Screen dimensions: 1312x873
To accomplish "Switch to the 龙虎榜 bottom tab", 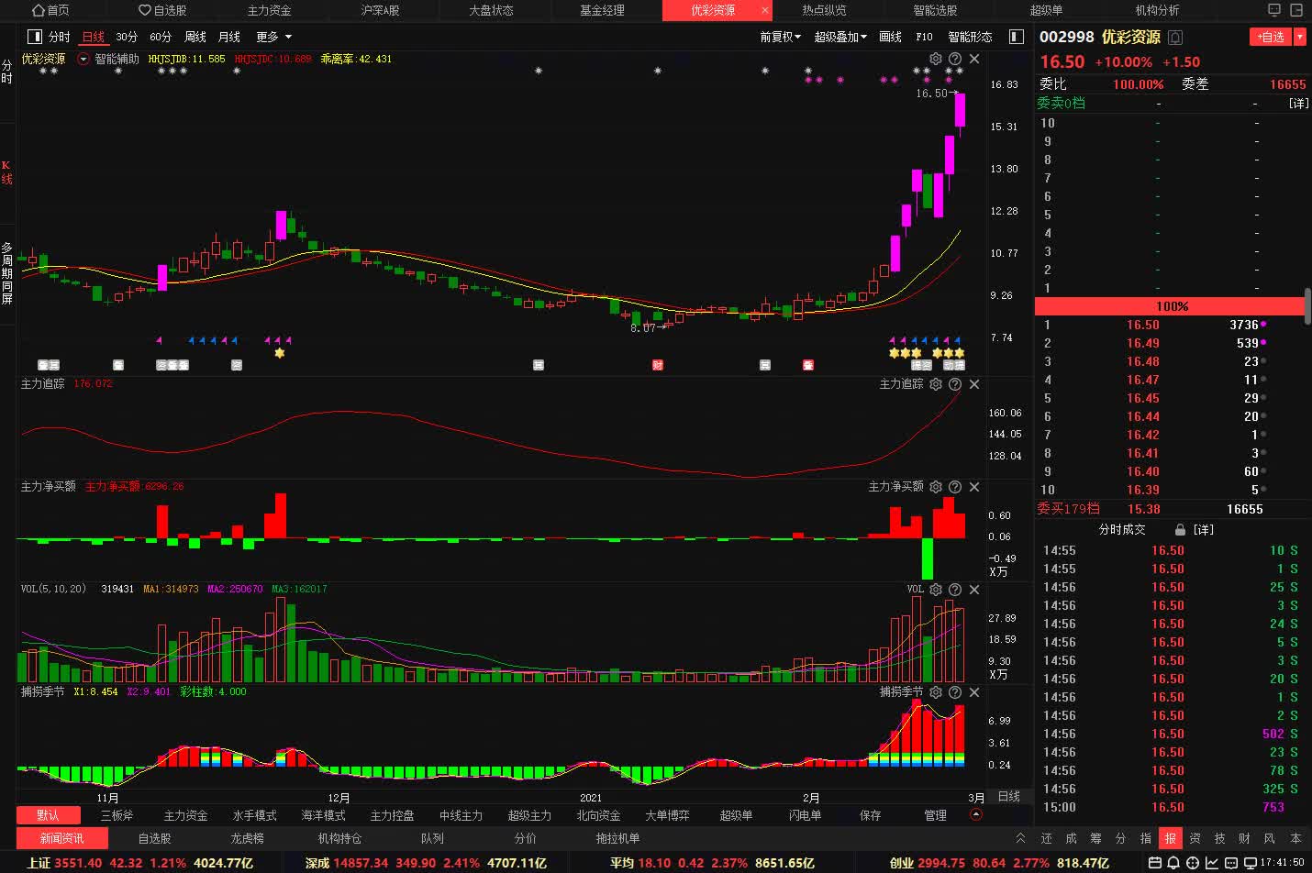I will [247, 838].
